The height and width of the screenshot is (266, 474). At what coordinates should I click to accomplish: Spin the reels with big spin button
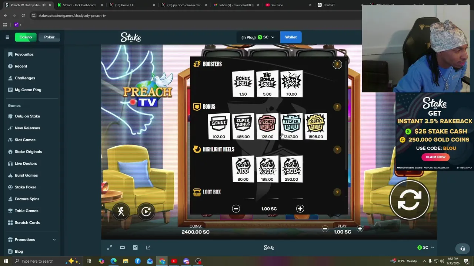click(409, 200)
